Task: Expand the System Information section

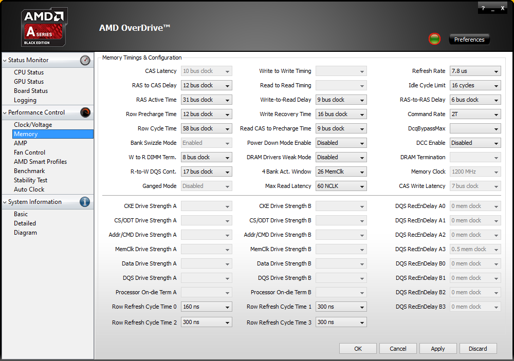Action: tap(5, 202)
